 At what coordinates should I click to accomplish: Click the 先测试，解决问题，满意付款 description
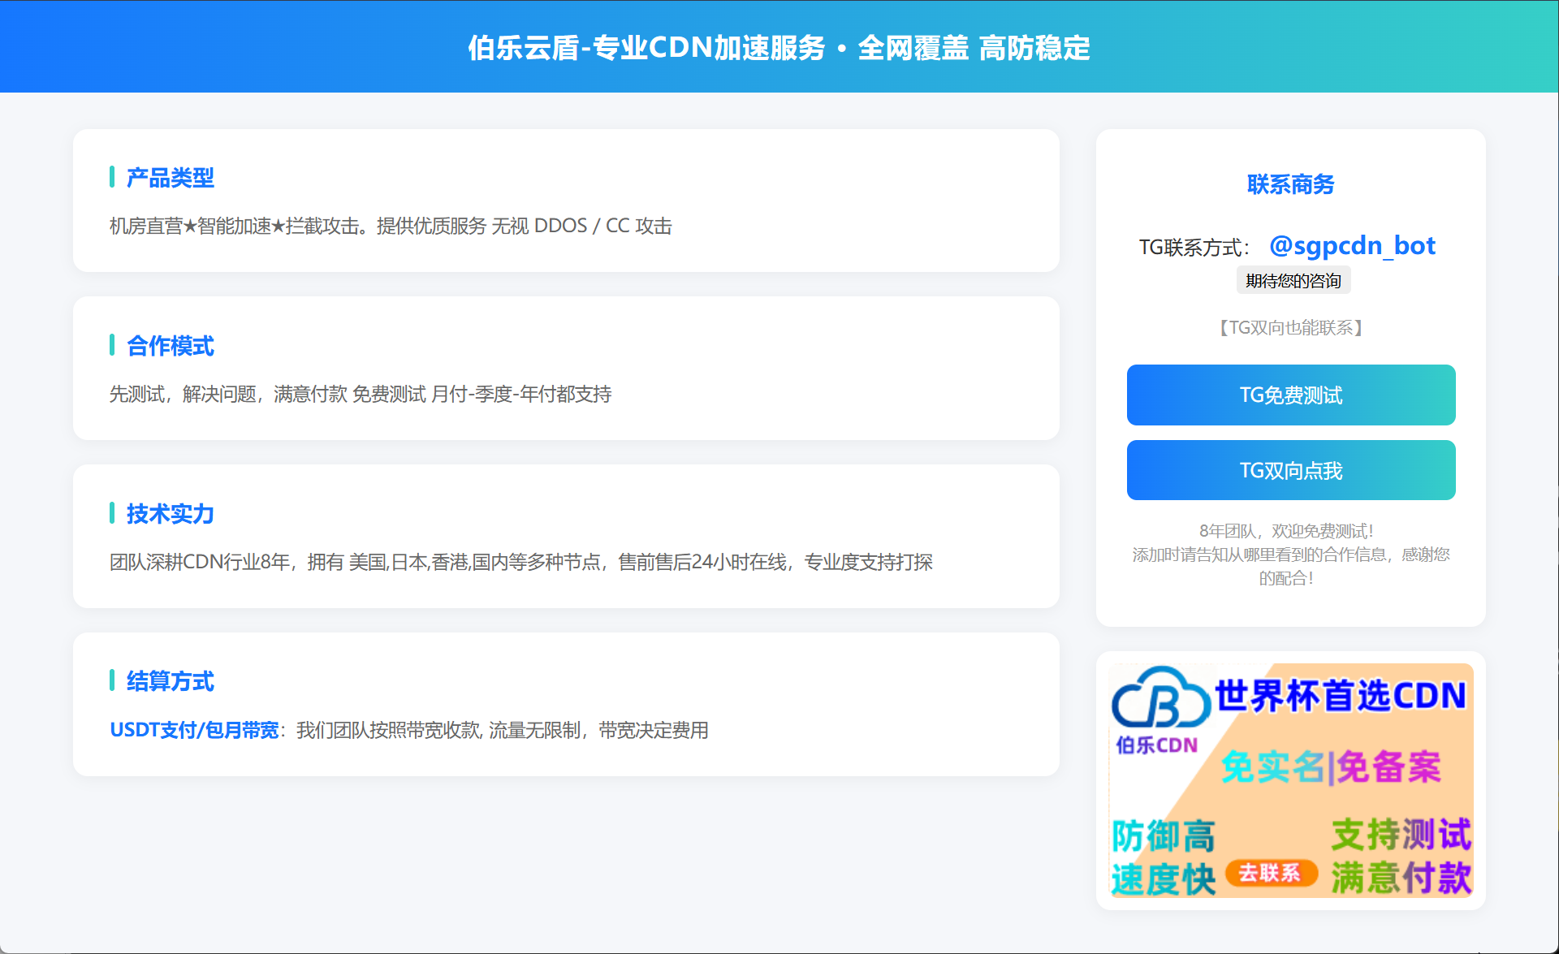tap(361, 394)
